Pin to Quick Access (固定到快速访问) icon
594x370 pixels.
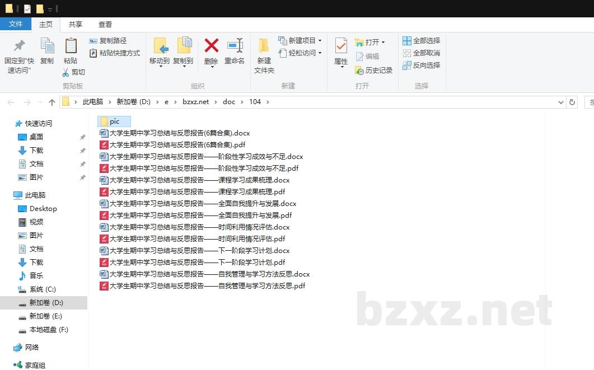[x=19, y=46]
